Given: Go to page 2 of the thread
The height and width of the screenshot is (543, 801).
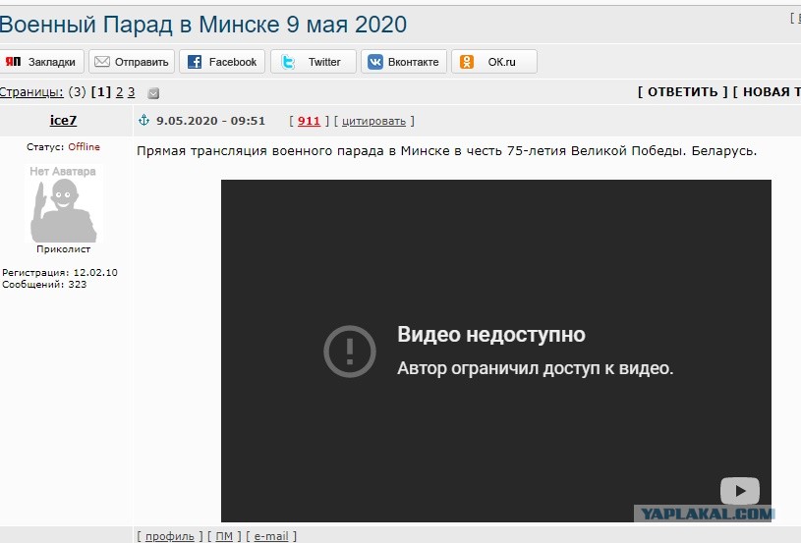Looking at the screenshot, I should pyautogui.click(x=120, y=92).
